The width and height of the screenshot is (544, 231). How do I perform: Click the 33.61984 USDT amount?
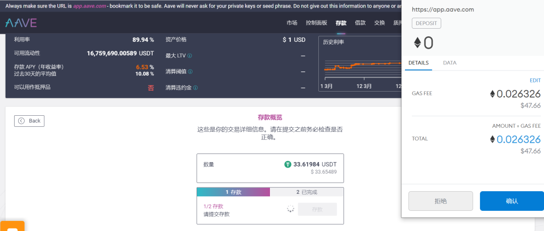click(315, 165)
